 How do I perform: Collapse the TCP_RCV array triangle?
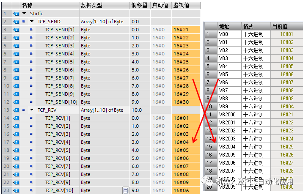click(x=32, y=110)
